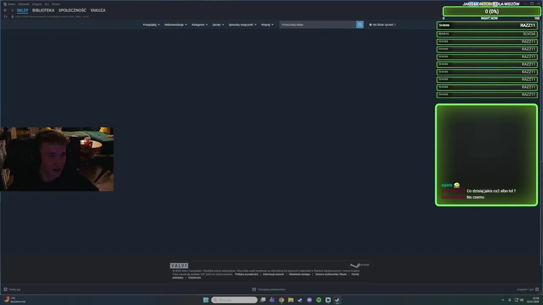Open the Gry menu
The width and height of the screenshot is (543, 305).
click(x=47, y=4)
